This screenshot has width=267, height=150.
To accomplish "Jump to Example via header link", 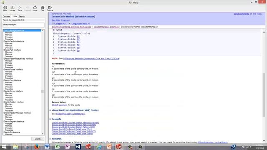I will pos(65,20).
